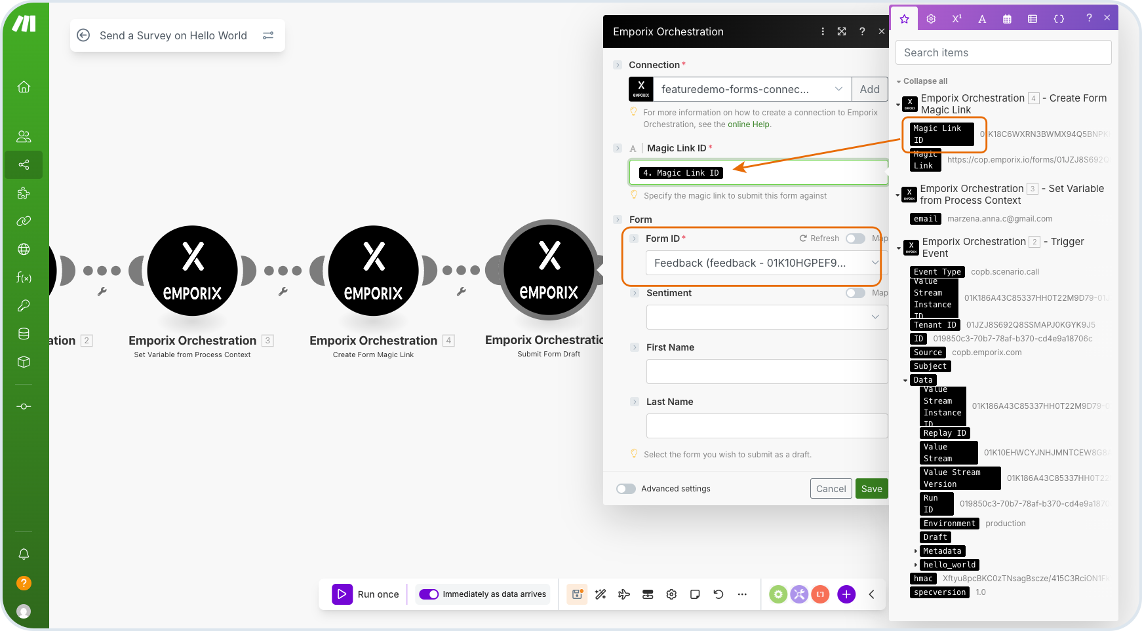Toggle Immediately as data arrives scheduling switch
The height and width of the screenshot is (631, 1142).
point(429,594)
